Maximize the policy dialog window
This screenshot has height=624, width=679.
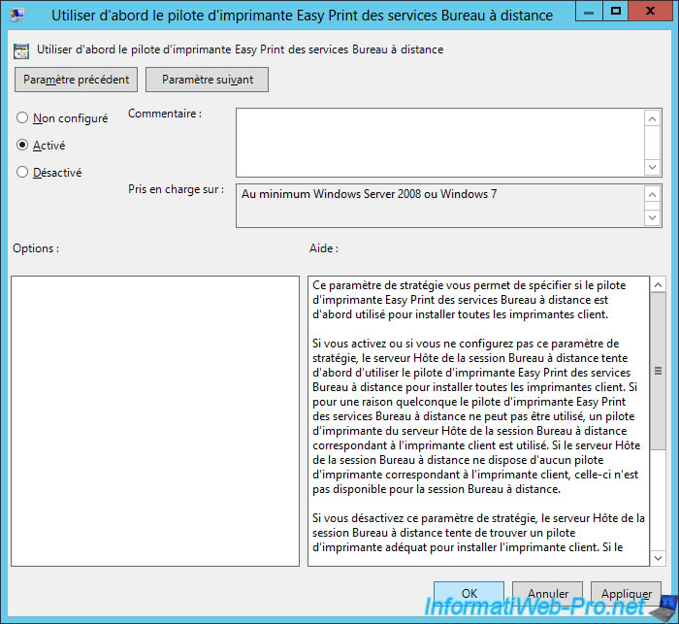coord(615,12)
